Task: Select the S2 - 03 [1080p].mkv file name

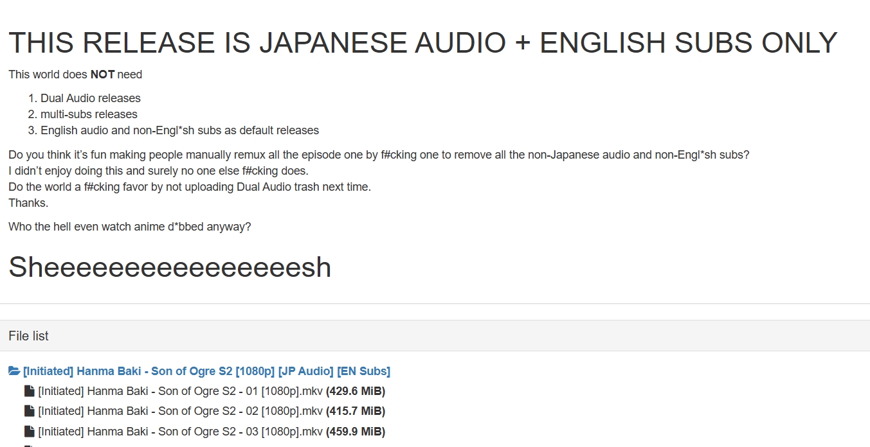Action: point(181,432)
